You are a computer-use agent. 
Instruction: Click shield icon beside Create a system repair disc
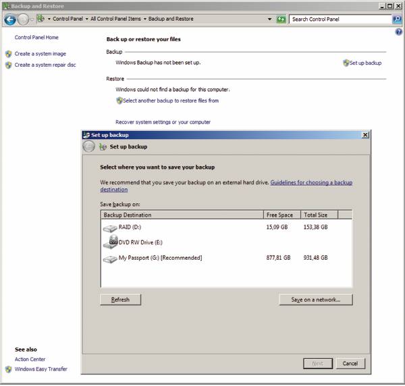pos(9,65)
